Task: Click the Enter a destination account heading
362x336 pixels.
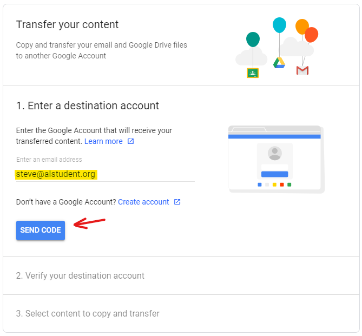Action: coord(88,106)
